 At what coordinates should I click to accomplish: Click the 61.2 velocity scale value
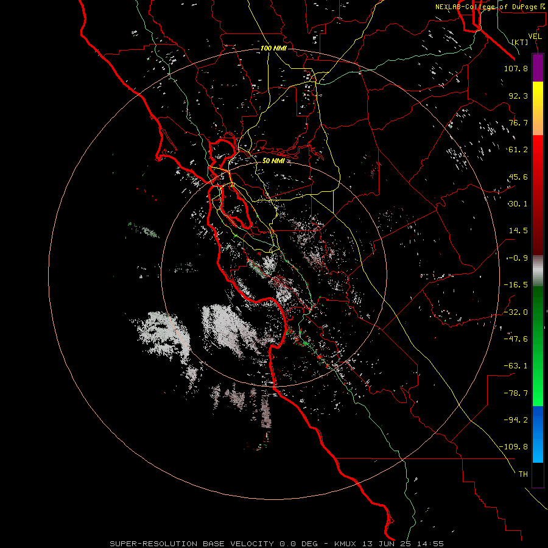pos(518,150)
